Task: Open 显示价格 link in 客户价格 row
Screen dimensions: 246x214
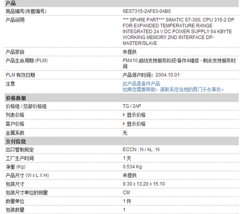Action: click(x=136, y=124)
